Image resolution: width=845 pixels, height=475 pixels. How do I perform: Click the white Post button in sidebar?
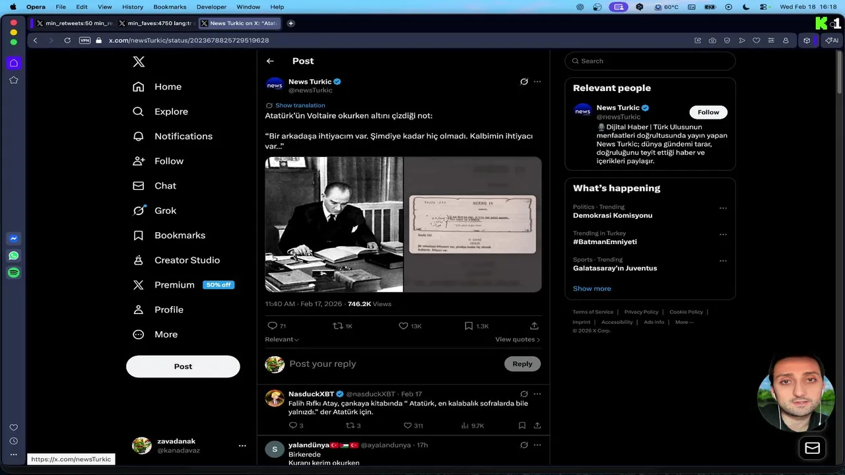(183, 366)
